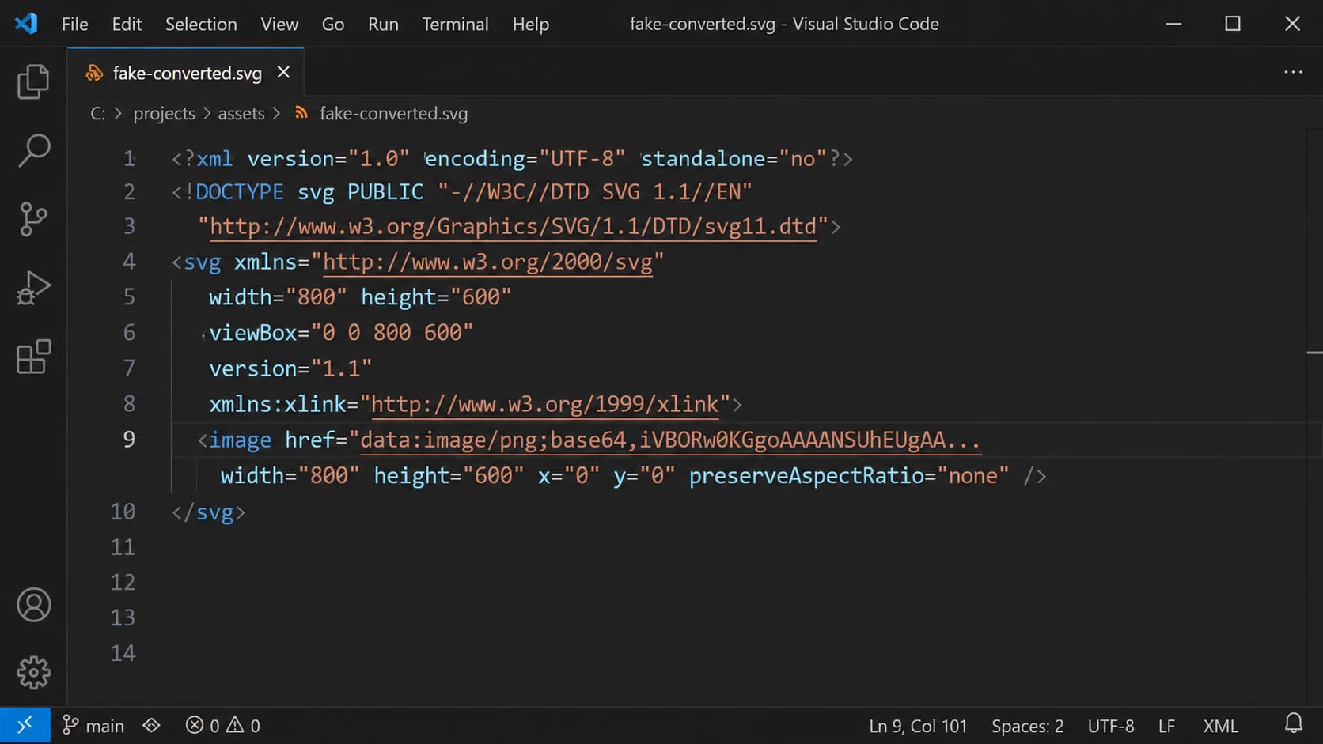1323x744 pixels.
Task: Open the Edit menu
Action: click(x=127, y=25)
